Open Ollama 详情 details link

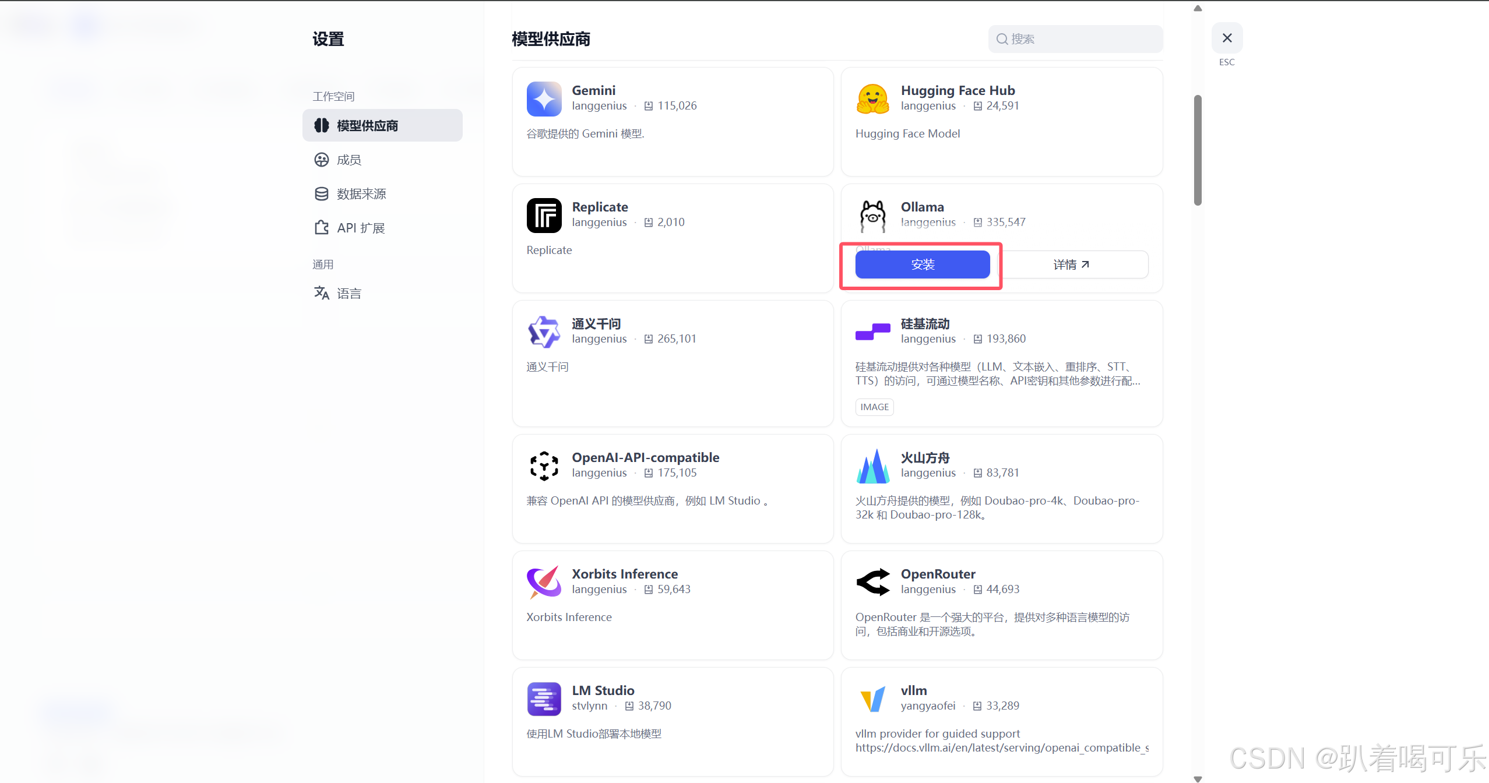1072,264
